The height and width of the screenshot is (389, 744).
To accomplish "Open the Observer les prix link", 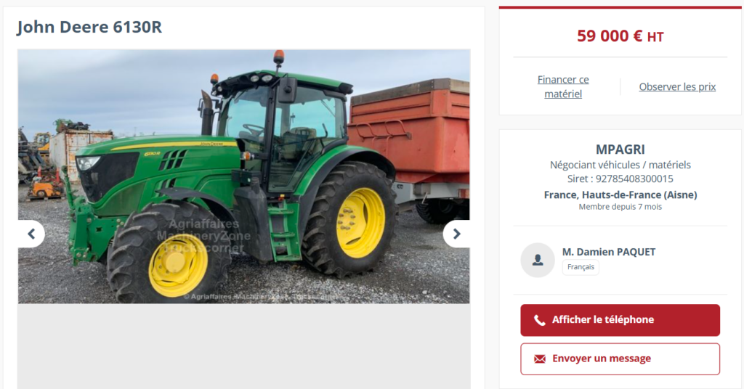I will (x=677, y=86).
